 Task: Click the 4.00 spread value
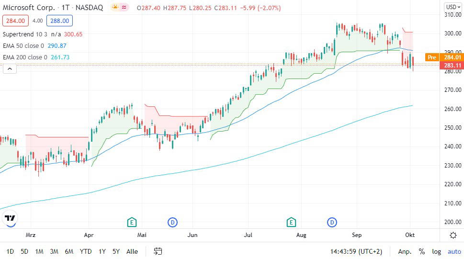[x=37, y=21]
